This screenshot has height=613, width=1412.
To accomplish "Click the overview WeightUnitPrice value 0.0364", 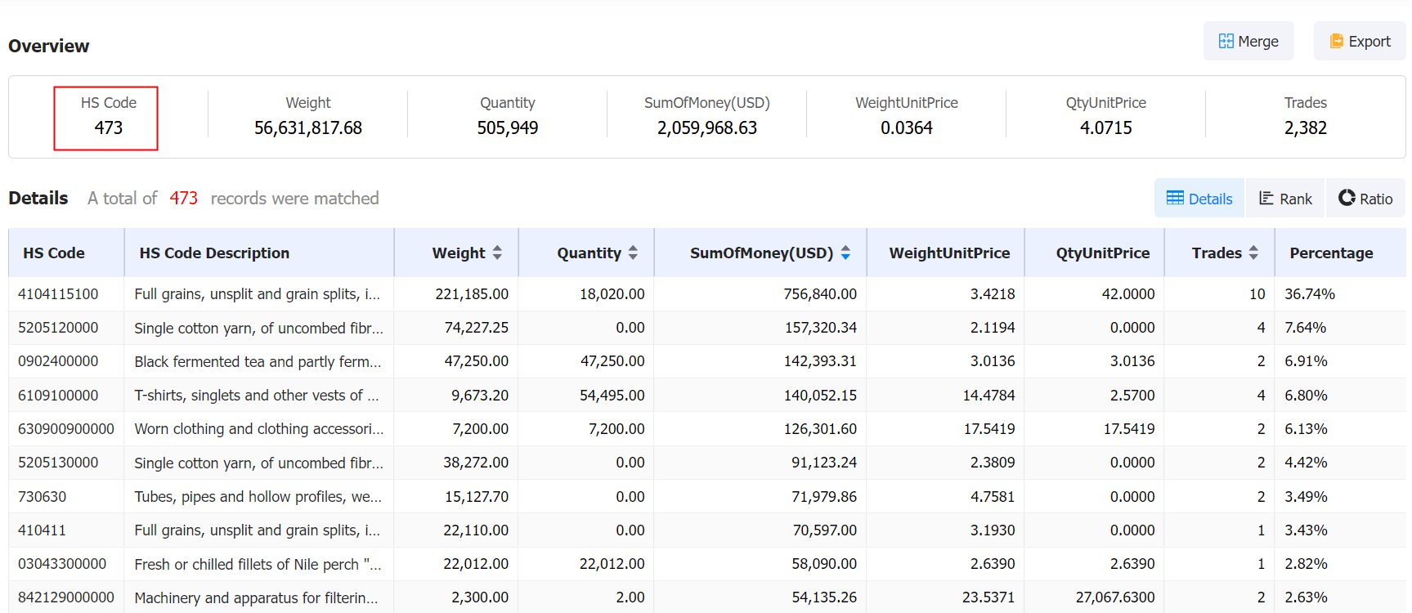I will point(907,128).
